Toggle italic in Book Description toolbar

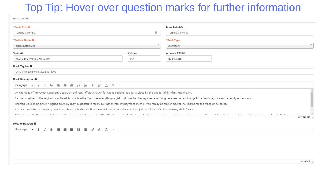coord(45,85)
